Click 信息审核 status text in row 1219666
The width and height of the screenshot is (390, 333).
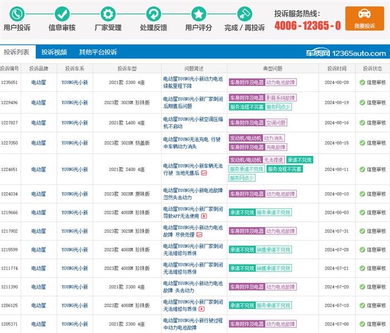pyautogui.click(x=376, y=213)
